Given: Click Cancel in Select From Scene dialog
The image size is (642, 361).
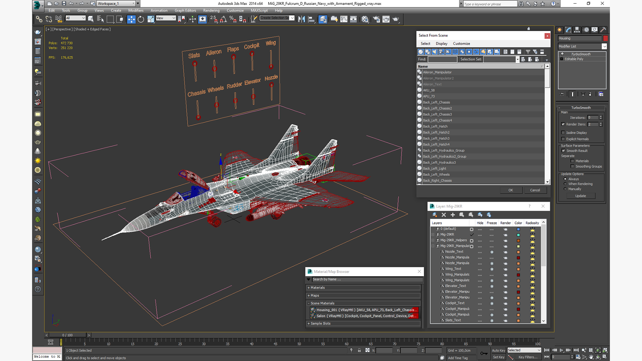Looking at the screenshot, I should tap(535, 190).
